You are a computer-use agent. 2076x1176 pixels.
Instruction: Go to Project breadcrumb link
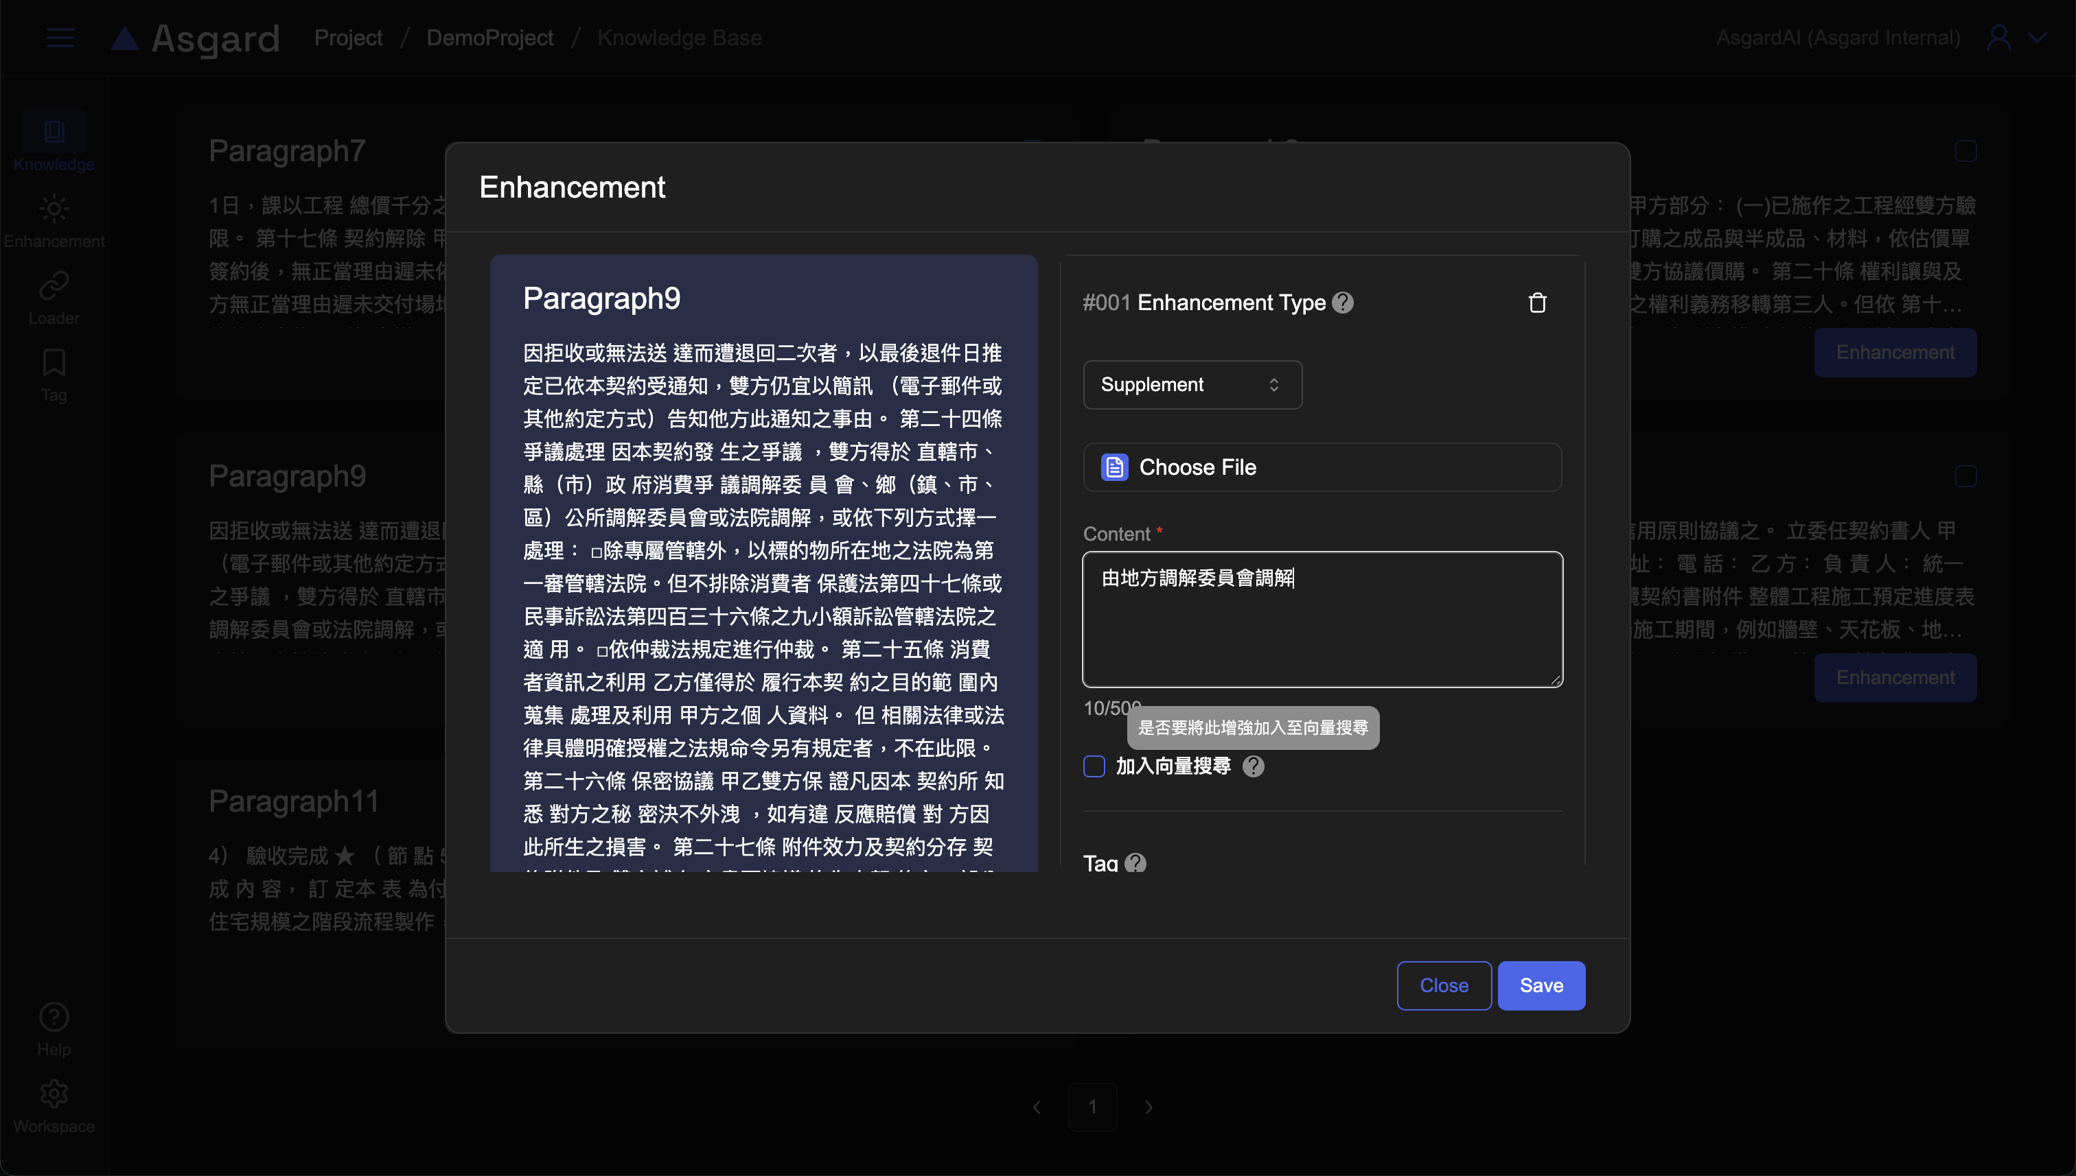coord(347,38)
